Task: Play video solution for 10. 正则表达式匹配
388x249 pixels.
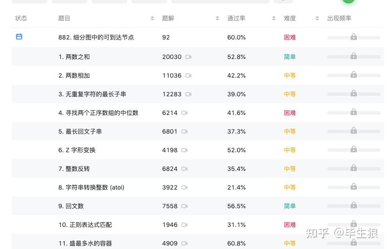Action: (x=184, y=225)
